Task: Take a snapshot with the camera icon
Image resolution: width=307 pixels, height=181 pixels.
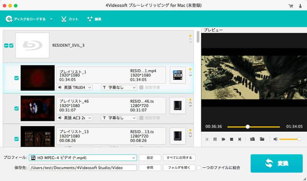Action: (253, 139)
